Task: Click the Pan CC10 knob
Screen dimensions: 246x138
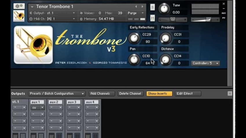Action: pyautogui.click(x=134, y=59)
